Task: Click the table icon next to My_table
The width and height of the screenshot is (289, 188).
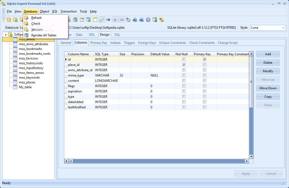Action: (15, 87)
